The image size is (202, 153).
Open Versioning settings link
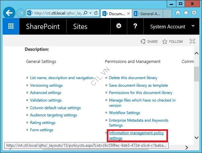coord(46,85)
